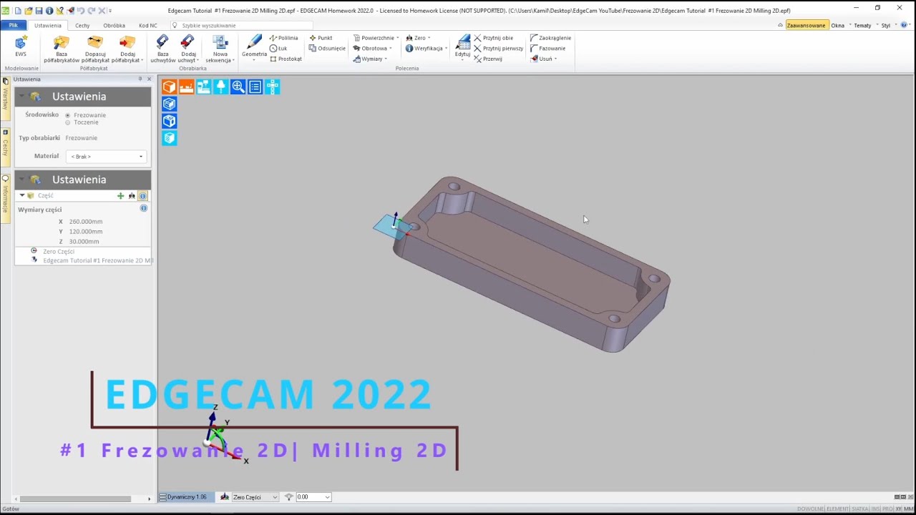Switch to the Kod NC tab
Viewport: 916px width, 515px height.
147,25
